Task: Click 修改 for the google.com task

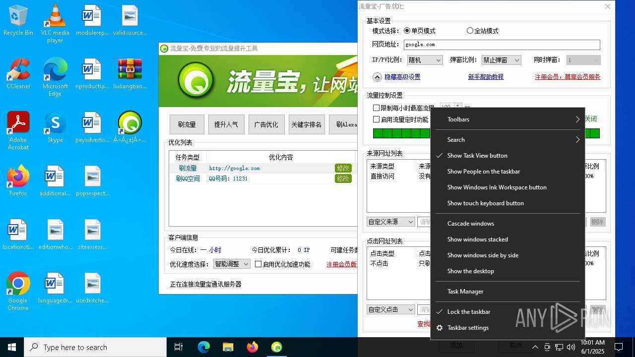Action: (343, 168)
